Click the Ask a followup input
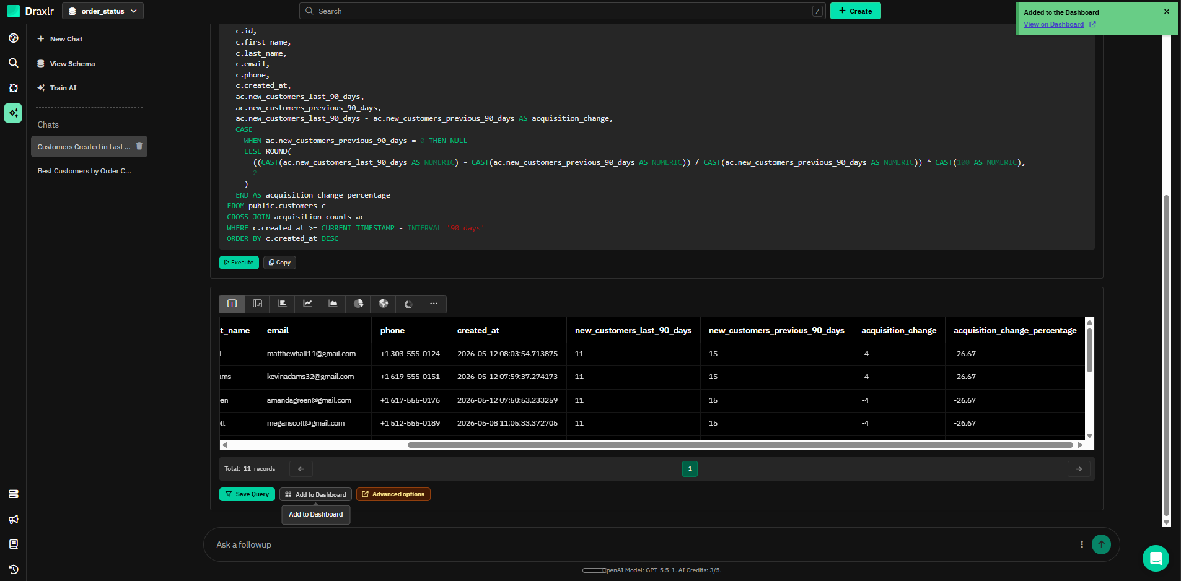1181x581 pixels. 644,544
